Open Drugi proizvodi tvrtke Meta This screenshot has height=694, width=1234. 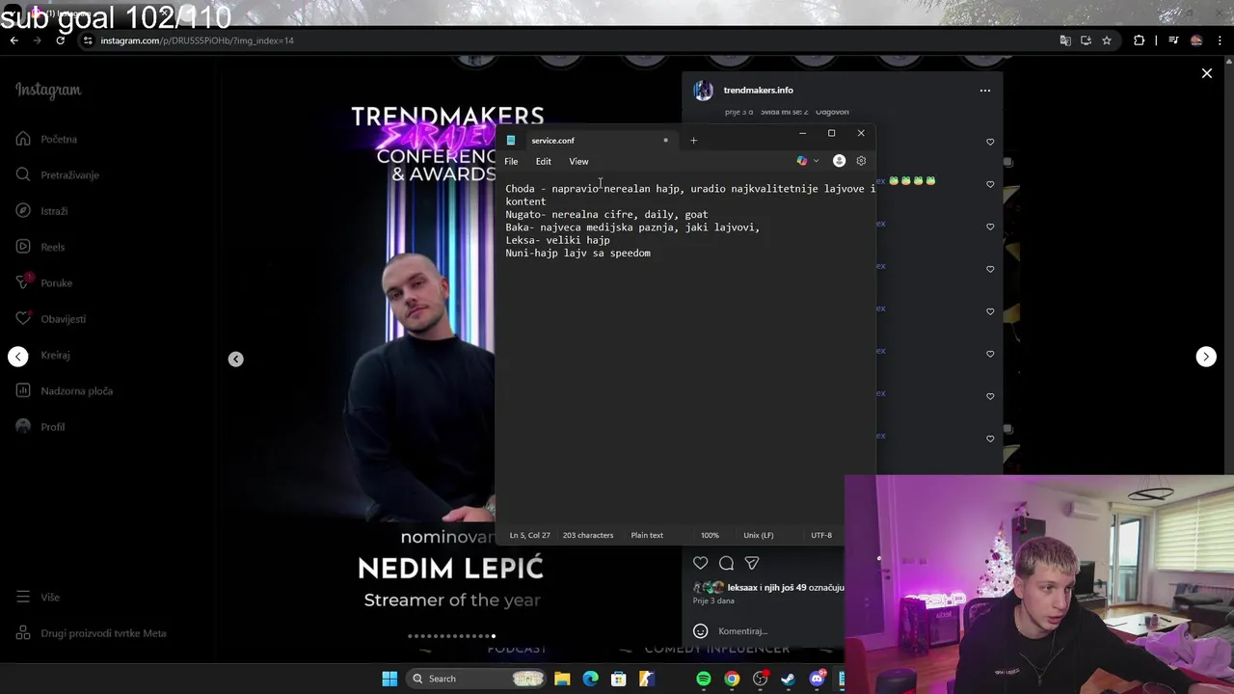coord(92,633)
